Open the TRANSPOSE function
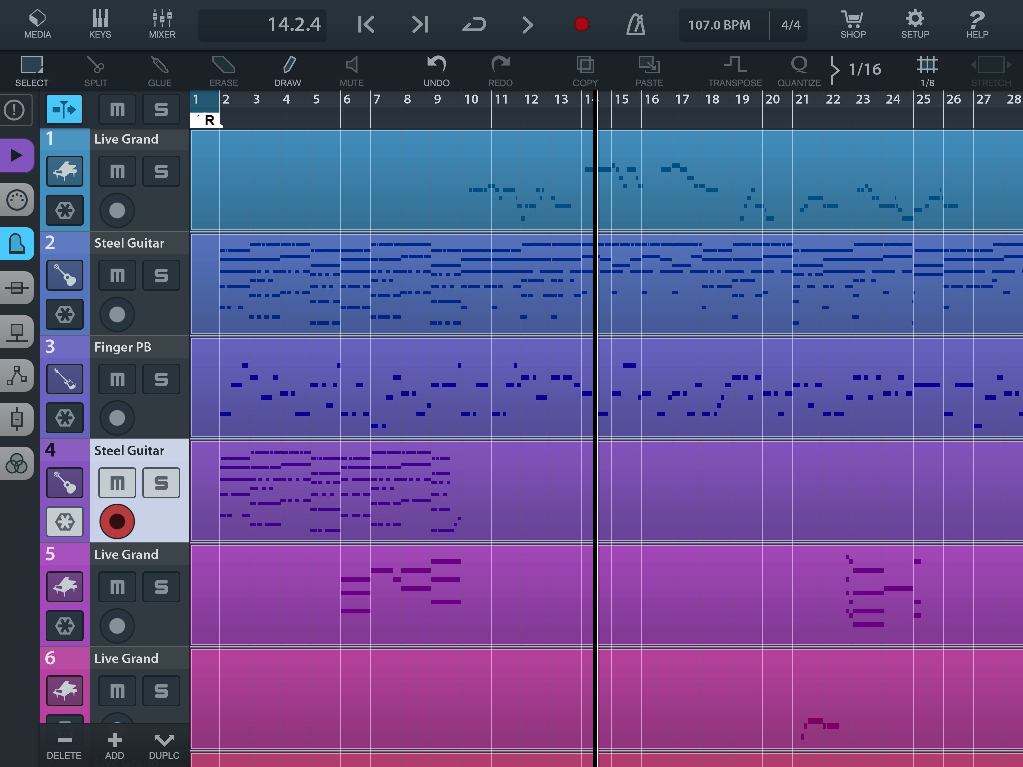This screenshot has height=767, width=1023. coord(735,71)
